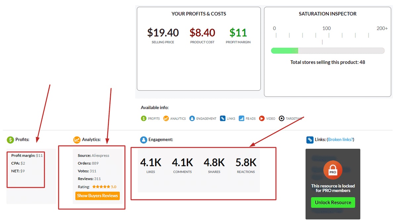The image size is (397, 222).
Task: Open the Broken links? link
Action: tap(340, 139)
